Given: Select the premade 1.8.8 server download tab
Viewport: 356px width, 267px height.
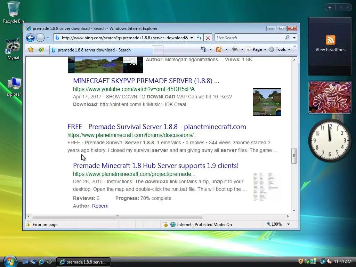Looking at the screenshot, I should (101, 50).
